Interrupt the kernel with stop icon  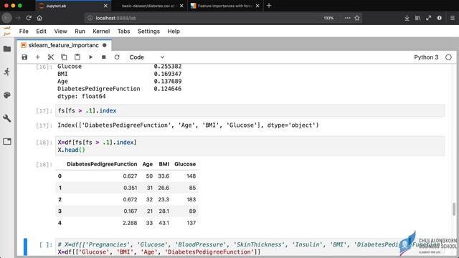pos(103,57)
